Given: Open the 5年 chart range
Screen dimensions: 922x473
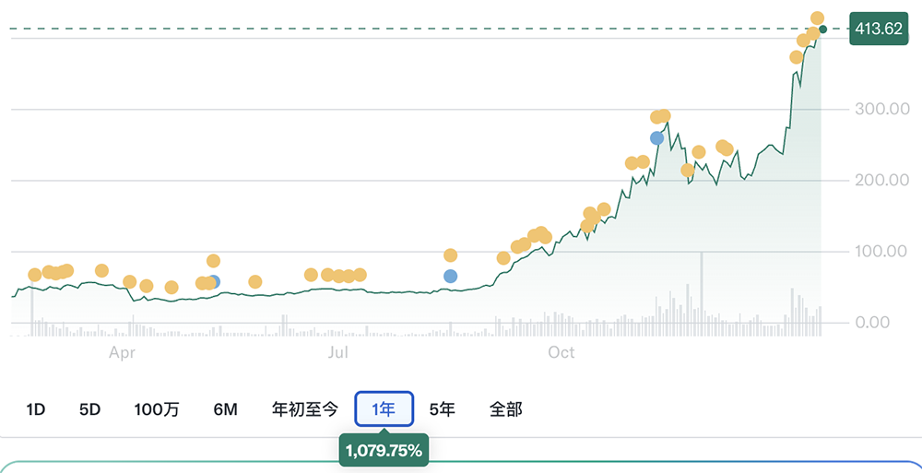Looking at the screenshot, I should click(x=443, y=409).
